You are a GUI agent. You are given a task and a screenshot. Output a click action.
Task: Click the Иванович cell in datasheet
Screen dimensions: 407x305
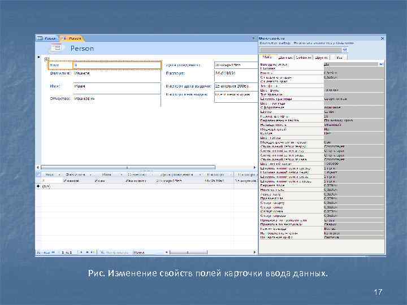pyautogui.click(x=138, y=181)
